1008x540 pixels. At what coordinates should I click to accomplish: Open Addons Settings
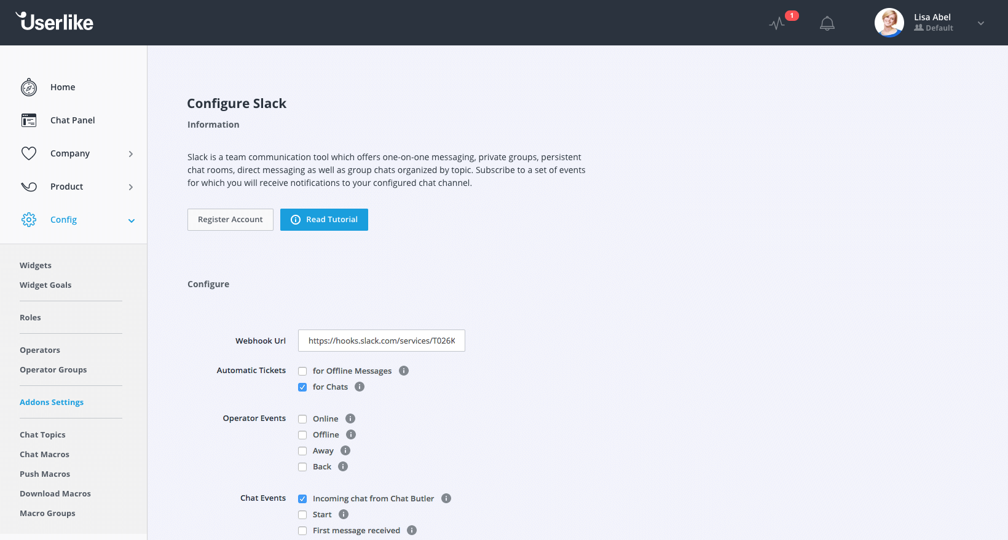pos(52,403)
